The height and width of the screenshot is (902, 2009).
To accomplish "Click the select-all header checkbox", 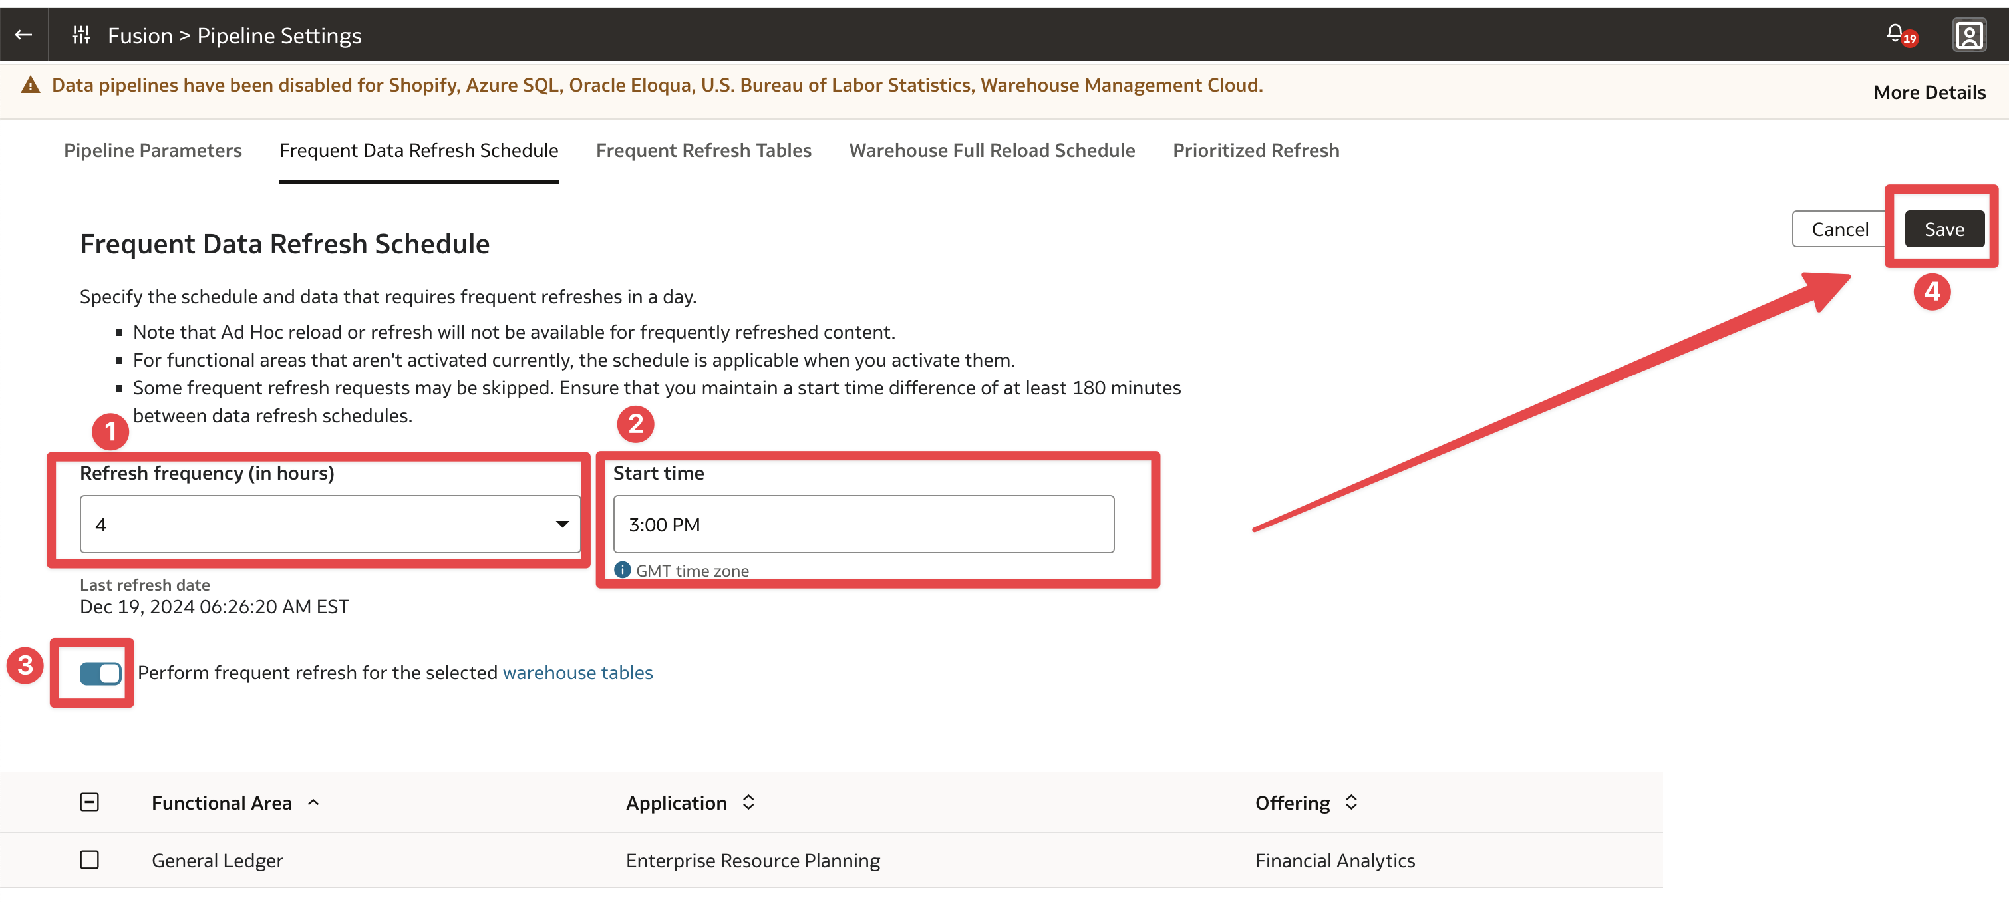I will (x=90, y=802).
